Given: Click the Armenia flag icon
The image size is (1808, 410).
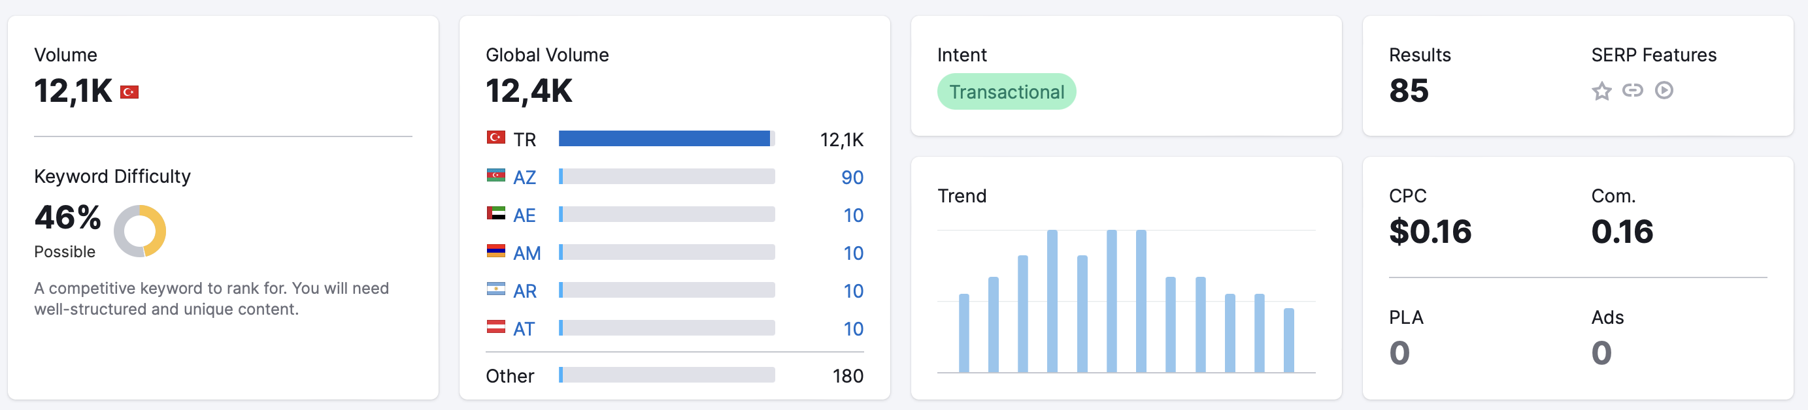Looking at the screenshot, I should 495,251.
